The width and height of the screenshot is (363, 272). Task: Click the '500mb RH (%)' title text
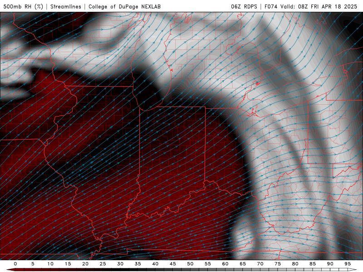click(23, 6)
